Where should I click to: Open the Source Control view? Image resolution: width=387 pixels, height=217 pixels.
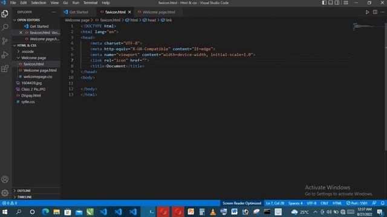click(x=5, y=41)
